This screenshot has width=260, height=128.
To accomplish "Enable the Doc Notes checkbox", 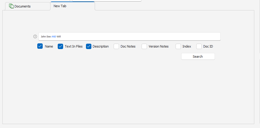I will point(116,46).
